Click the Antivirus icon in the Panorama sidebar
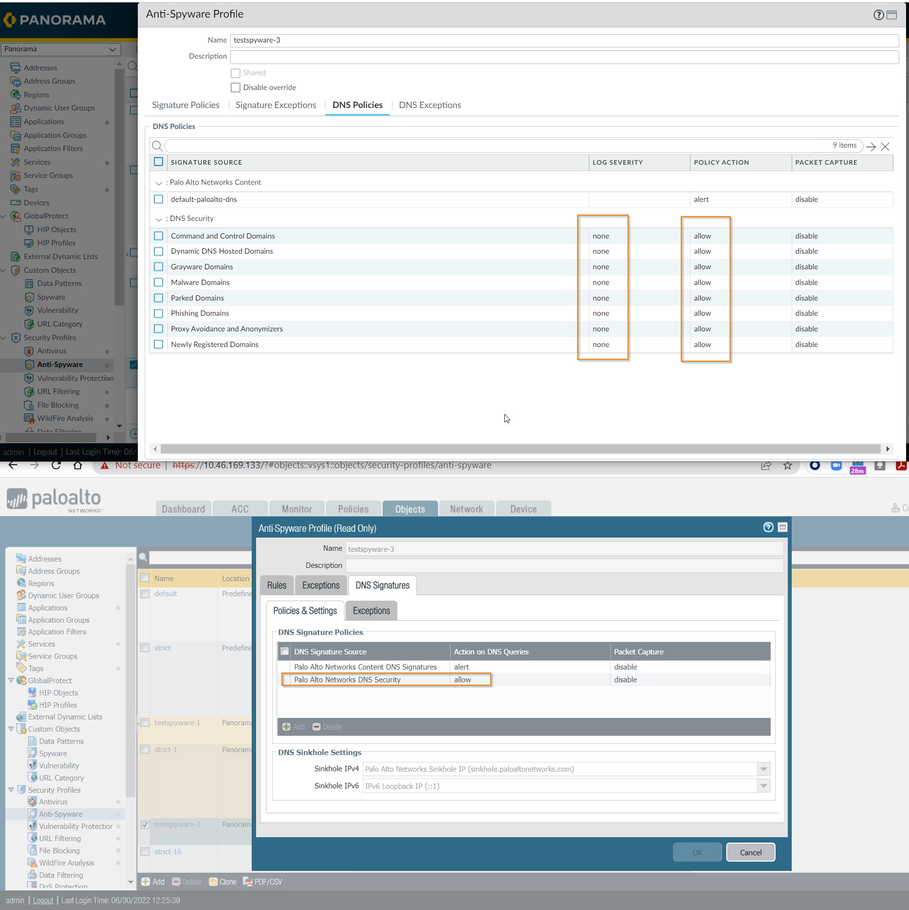 pyautogui.click(x=29, y=351)
